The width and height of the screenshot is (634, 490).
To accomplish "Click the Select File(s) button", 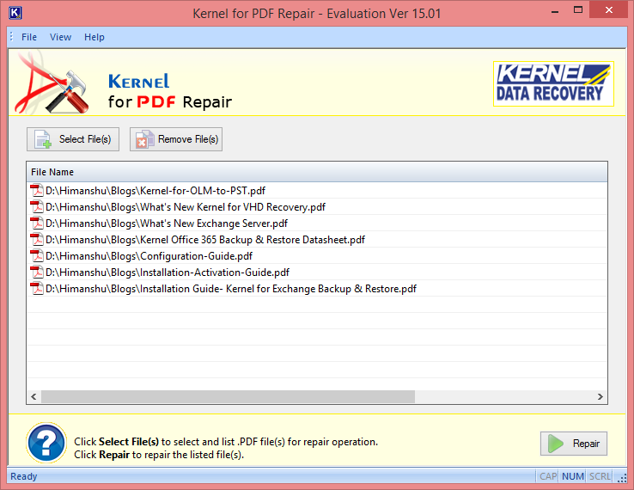I will (x=73, y=139).
